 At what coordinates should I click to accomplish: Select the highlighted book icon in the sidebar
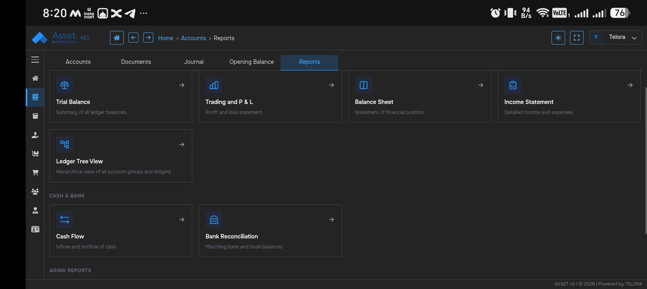click(35, 97)
